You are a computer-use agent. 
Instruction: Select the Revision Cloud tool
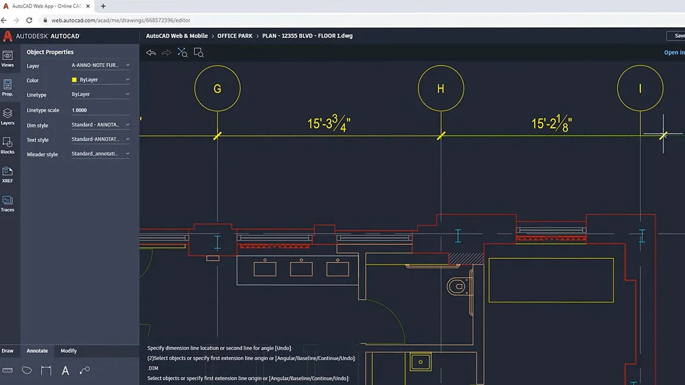click(26, 370)
